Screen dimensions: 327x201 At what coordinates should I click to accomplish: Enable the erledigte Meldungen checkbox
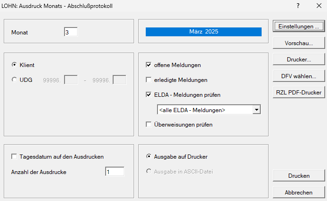coord(149,80)
